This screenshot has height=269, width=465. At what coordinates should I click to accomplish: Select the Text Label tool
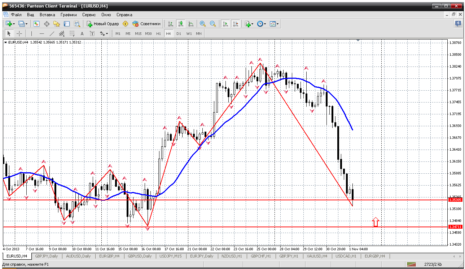[92, 33]
